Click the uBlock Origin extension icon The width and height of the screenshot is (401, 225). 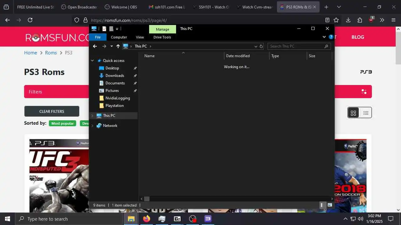[x=371, y=20]
